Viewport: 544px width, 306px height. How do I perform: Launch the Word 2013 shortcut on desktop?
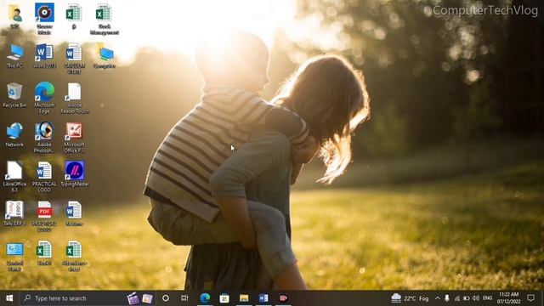(44, 55)
